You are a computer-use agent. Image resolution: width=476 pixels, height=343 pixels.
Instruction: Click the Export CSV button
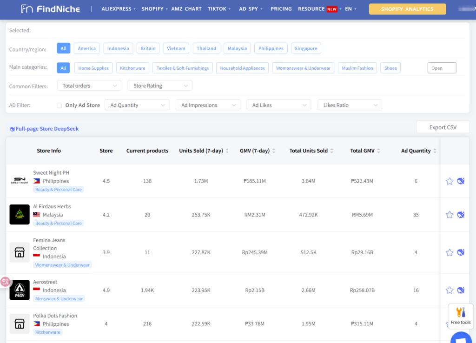(443, 127)
